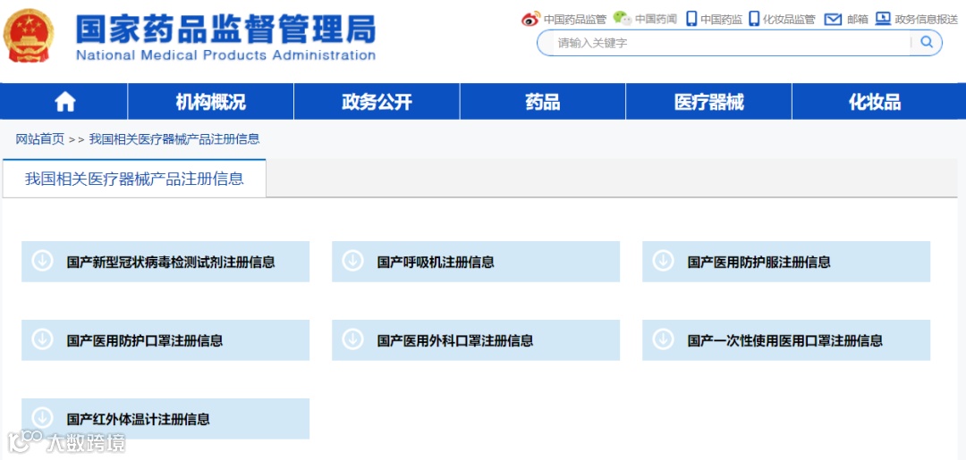This screenshot has height=460, width=966.
Task: Click download icon for 国产医用防护服注册信息
Action: click(x=663, y=262)
